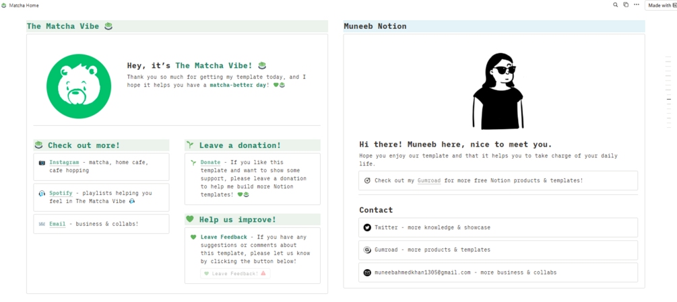Open the bold Leave Feedback link text

[x=224, y=237]
